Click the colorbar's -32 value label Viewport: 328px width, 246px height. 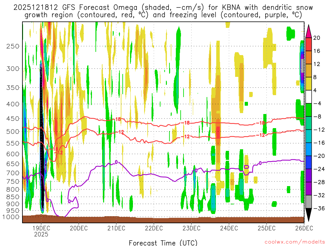(319, 195)
